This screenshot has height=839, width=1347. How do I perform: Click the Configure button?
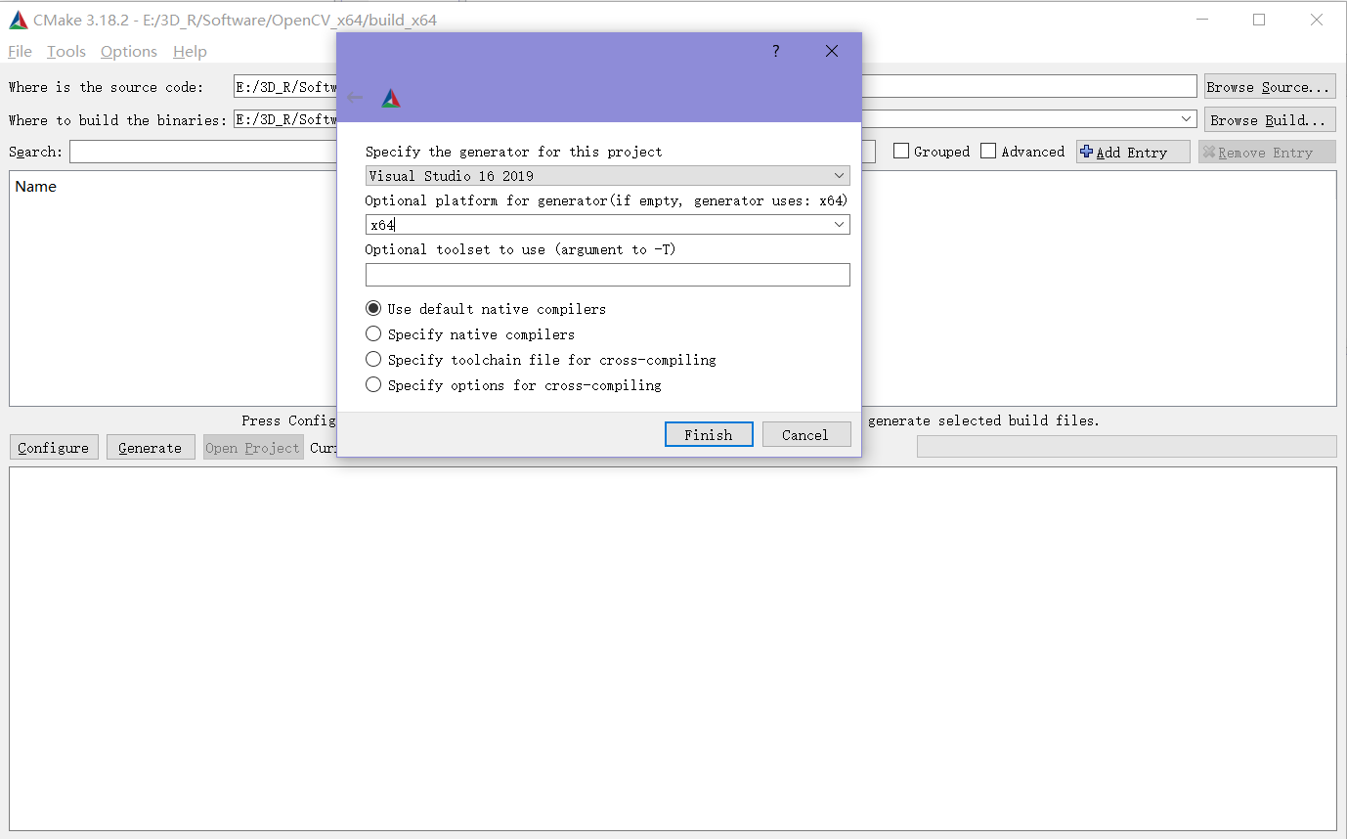[x=54, y=447]
